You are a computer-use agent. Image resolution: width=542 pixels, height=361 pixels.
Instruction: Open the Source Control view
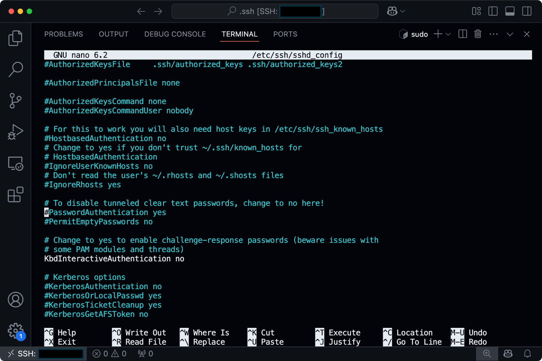coord(15,101)
